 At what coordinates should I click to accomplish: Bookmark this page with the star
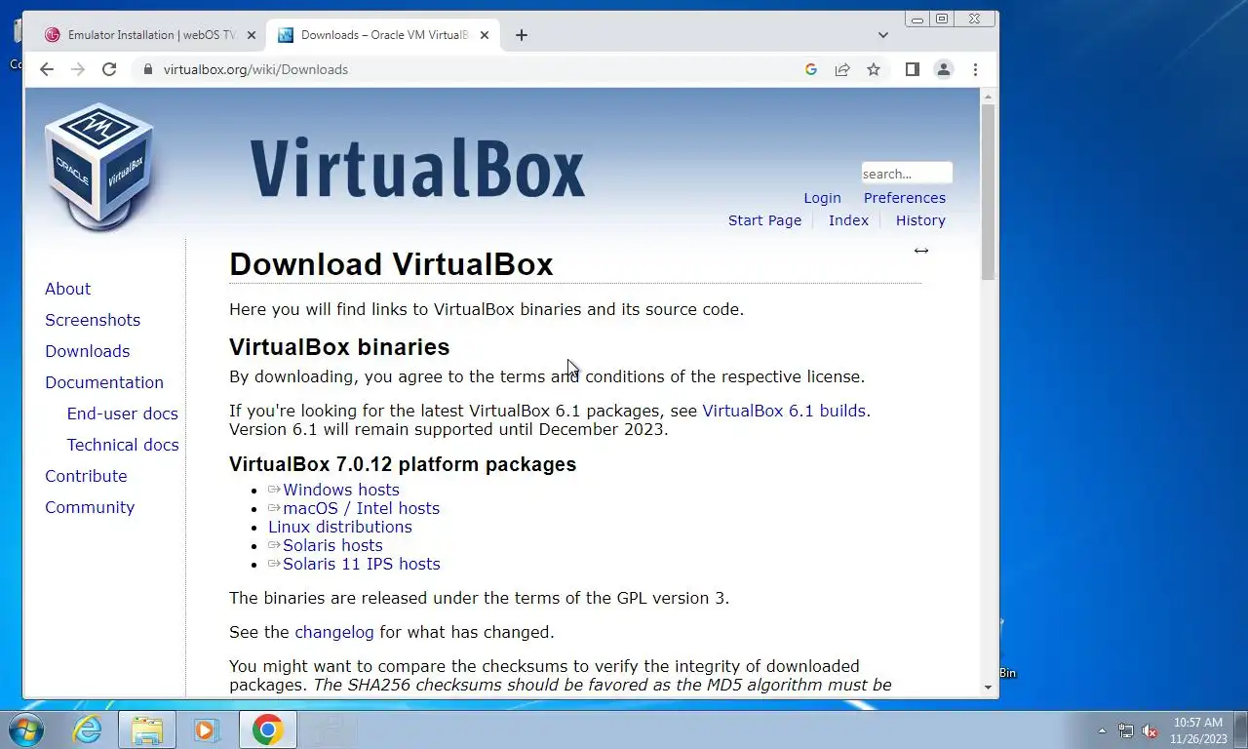(874, 69)
